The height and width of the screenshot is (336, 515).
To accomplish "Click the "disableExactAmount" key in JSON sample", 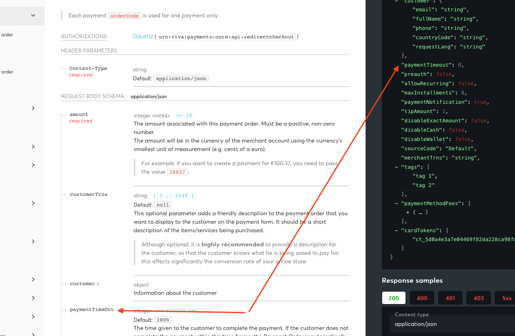I will click(433, 121).
